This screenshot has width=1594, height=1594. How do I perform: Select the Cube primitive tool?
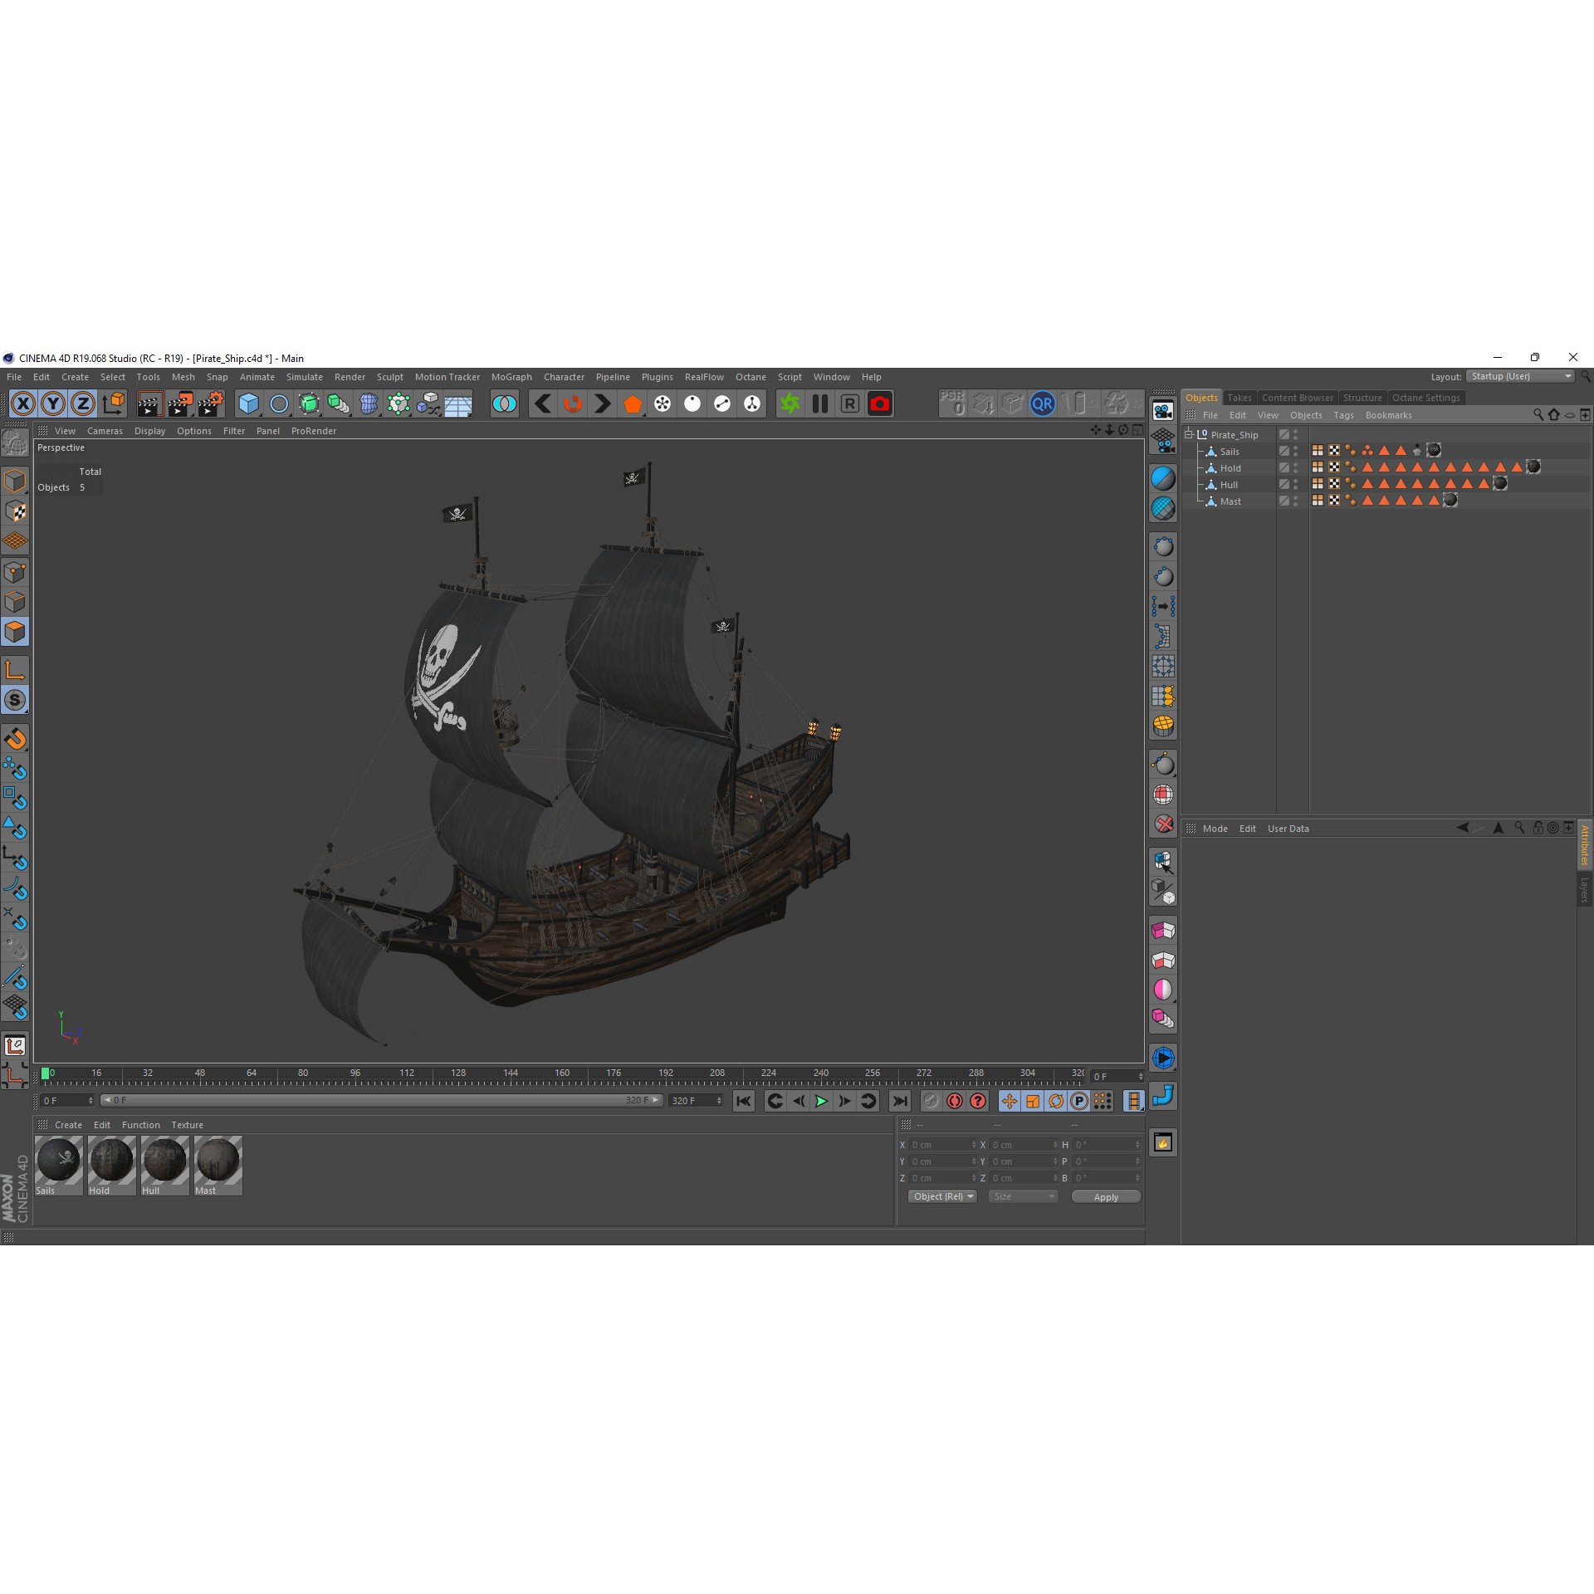click(248, 403)
